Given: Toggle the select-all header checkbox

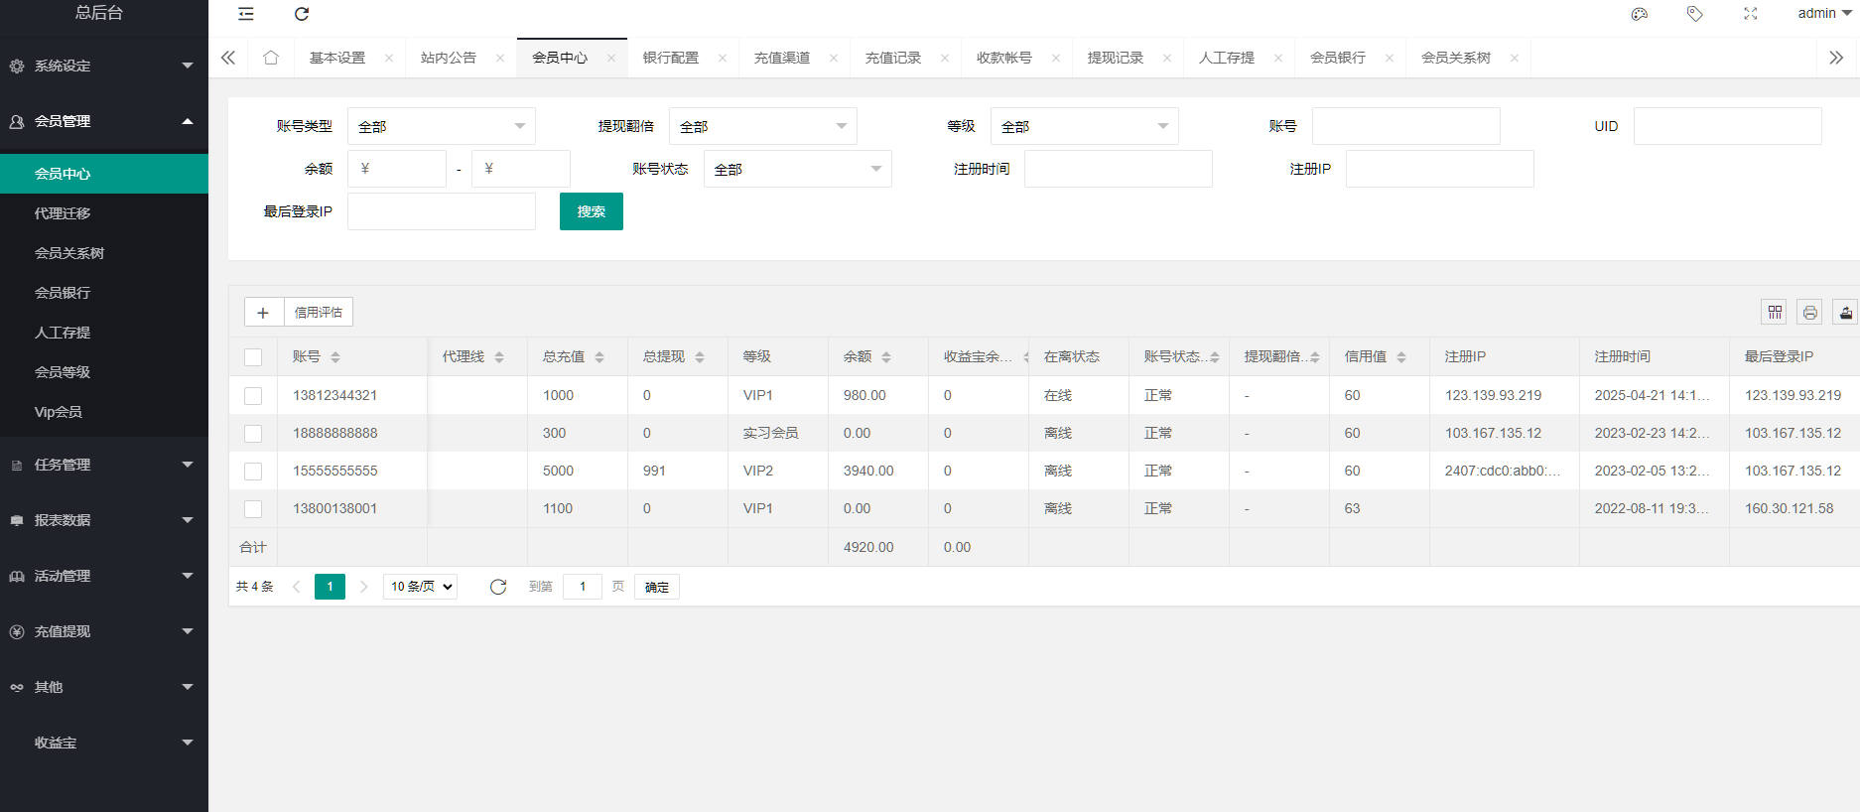Looking at the screenshot, I should pyautogui.click(x=253, y=357).
